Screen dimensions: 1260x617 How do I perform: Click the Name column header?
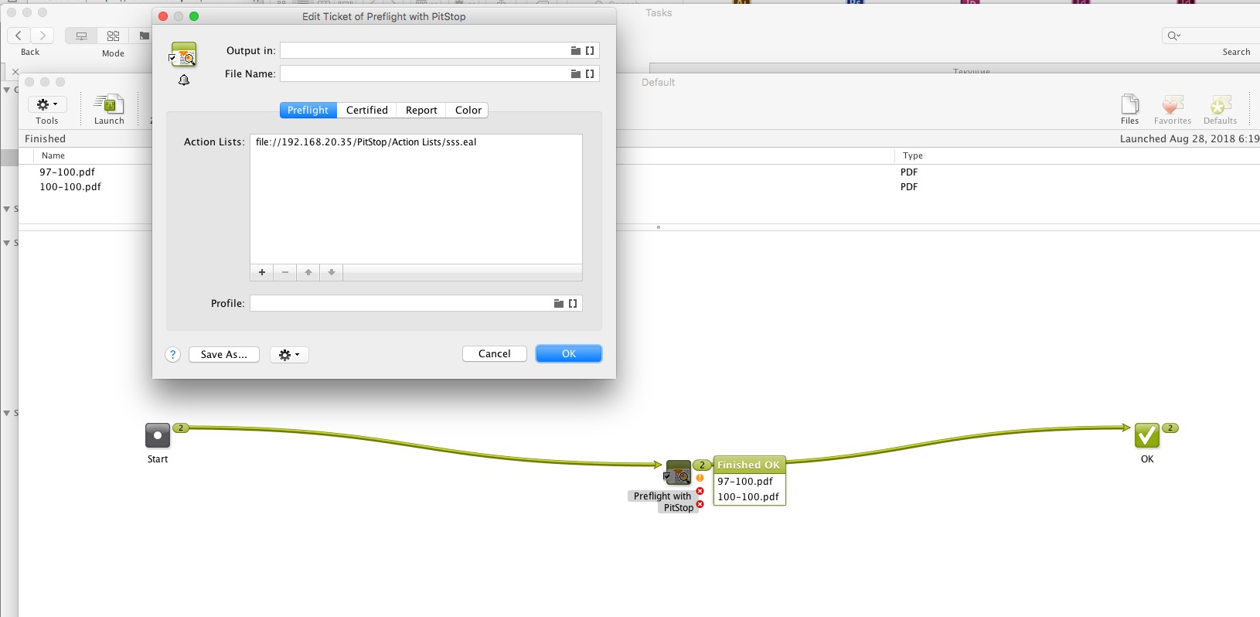coord(53,155)
